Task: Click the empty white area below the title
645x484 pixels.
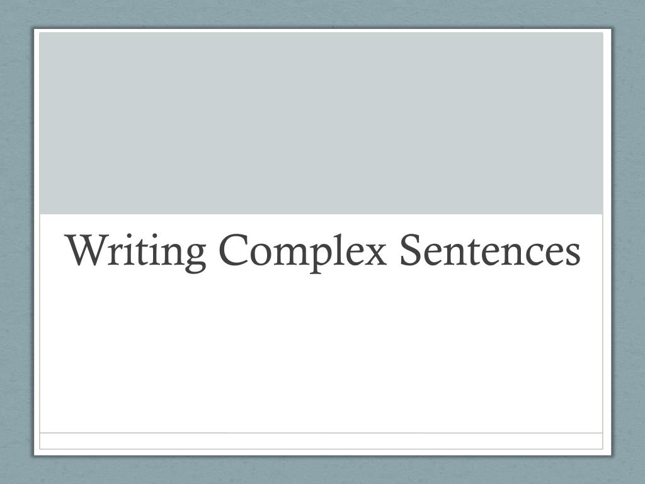Action: 321,354
